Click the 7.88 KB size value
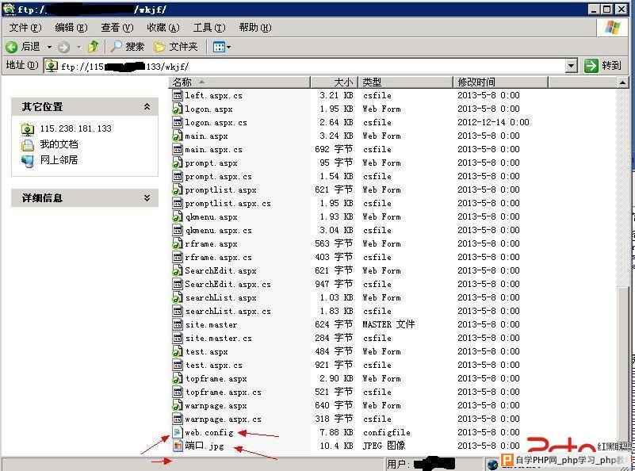Screen dimensions: 635x471 pos(336,432)
